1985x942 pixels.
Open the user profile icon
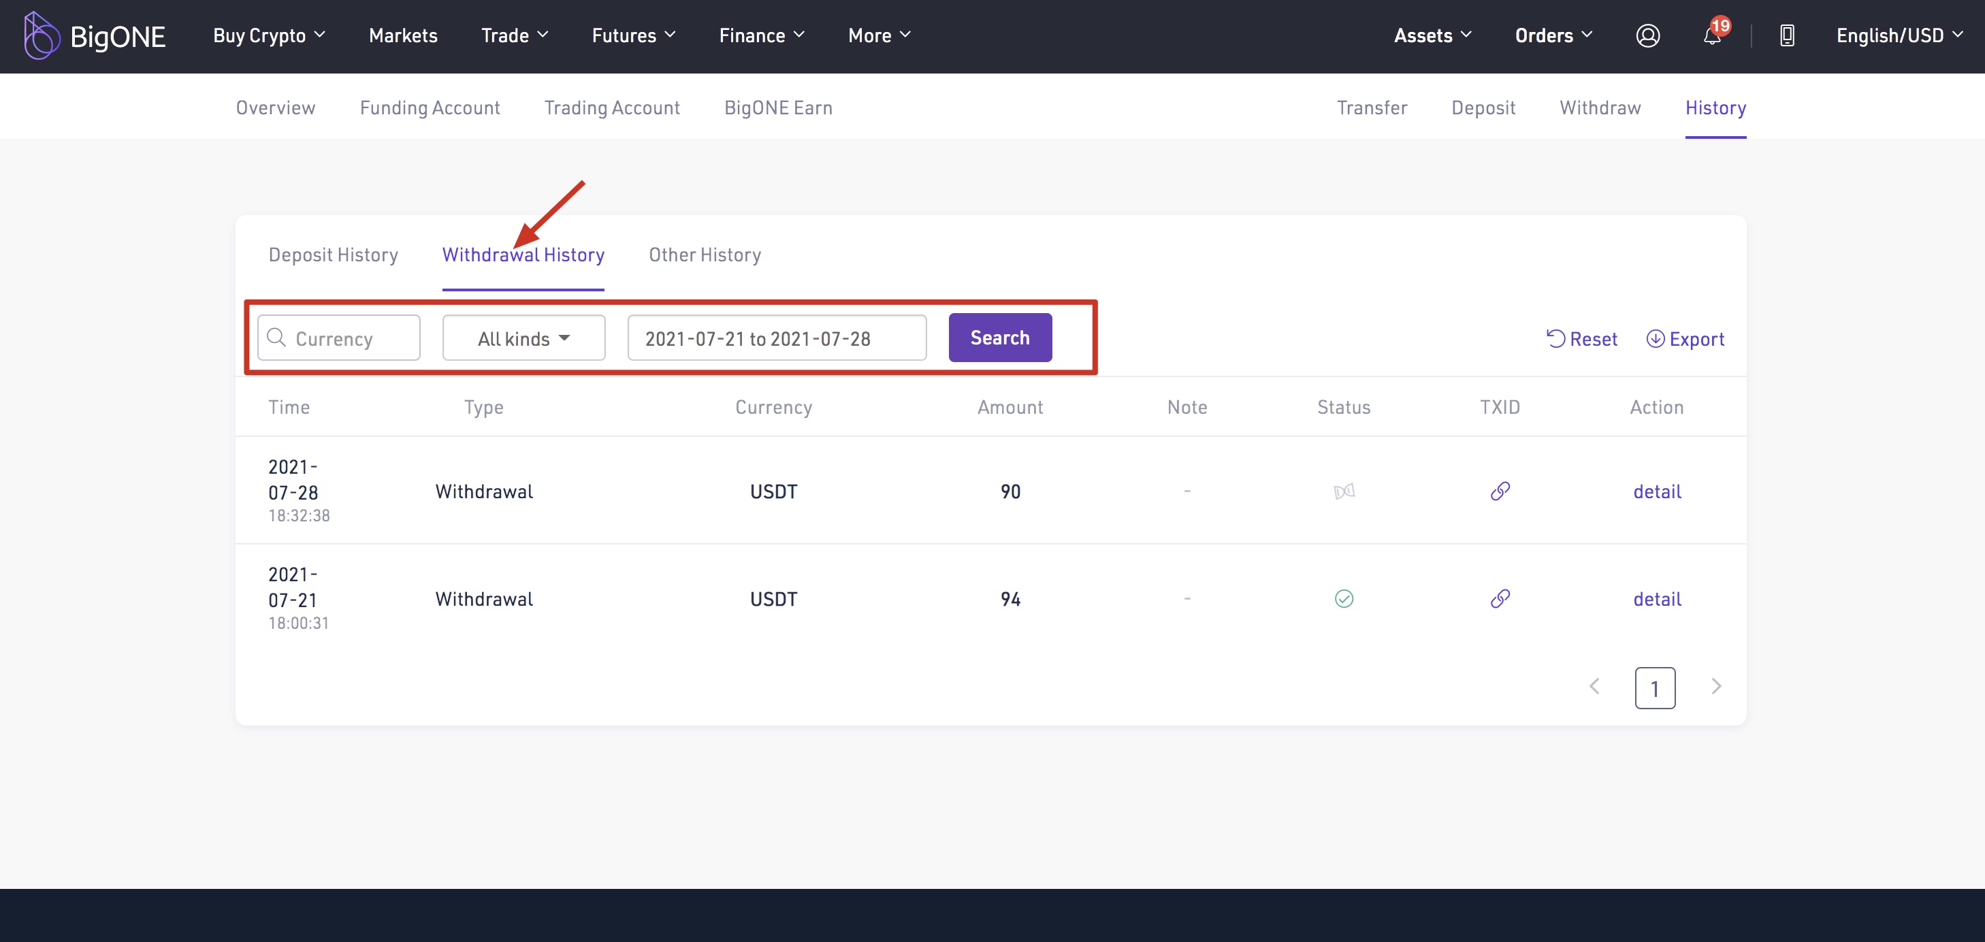point(1647,35)
